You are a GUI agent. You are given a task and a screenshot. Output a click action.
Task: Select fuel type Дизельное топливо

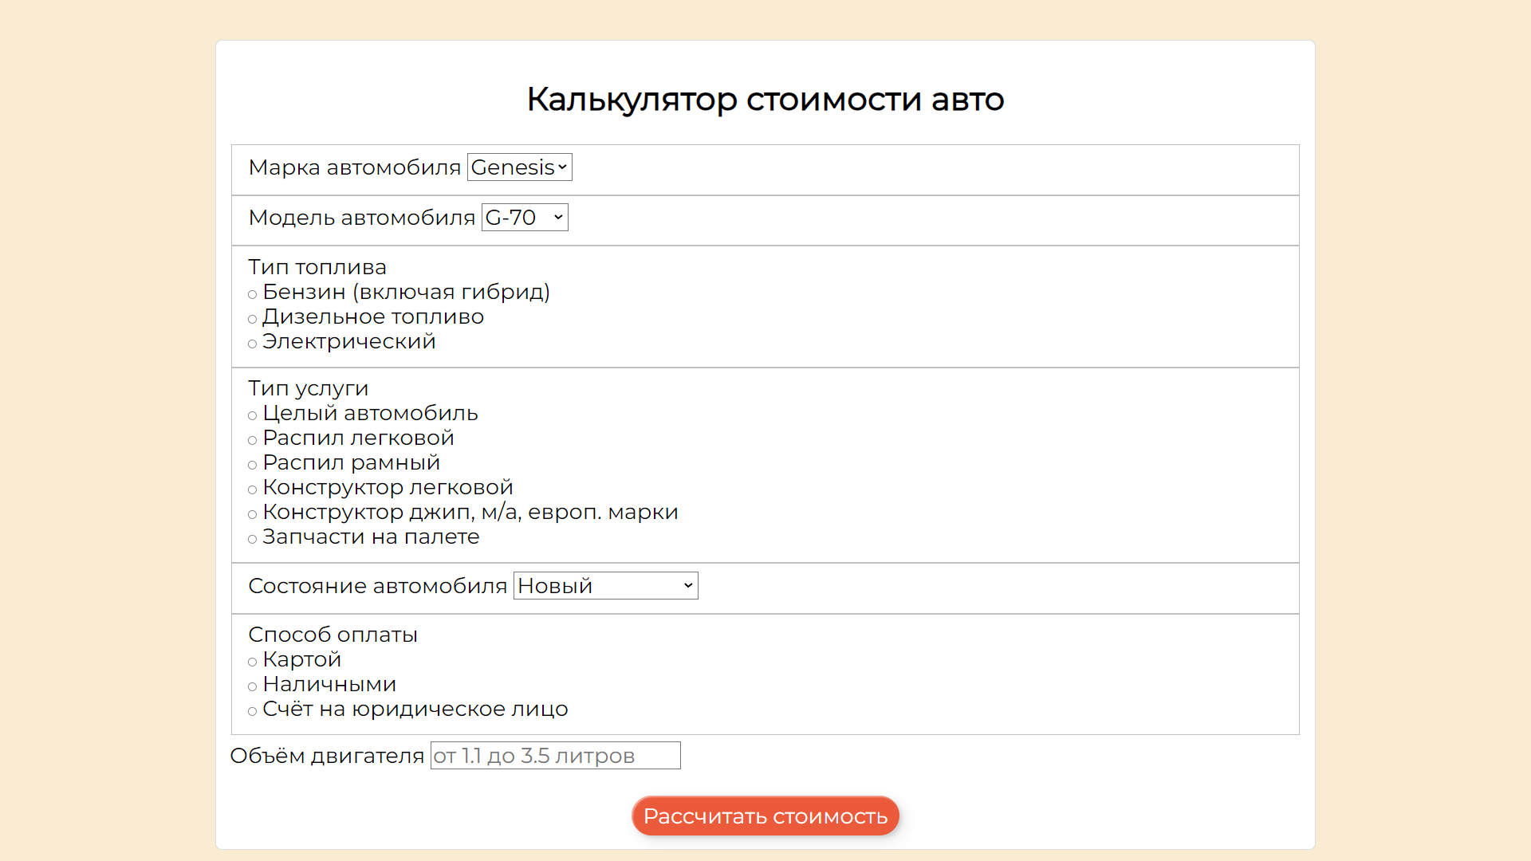click(253, 319)
